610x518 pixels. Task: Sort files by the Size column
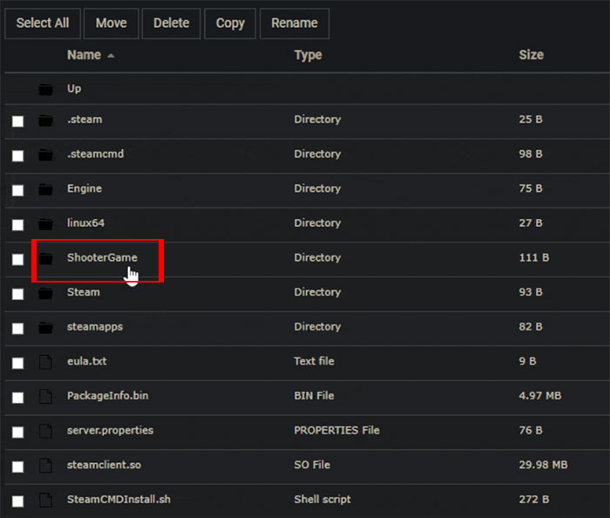(x=531, y=55)
